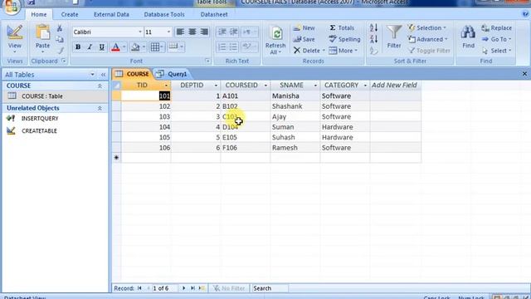Viewport: 531px width, 299px height.
Task: Open the Database Tools tab
Action: pyautogui.click(x=164, y=15)
